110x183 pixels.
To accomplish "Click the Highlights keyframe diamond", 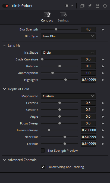I will click(x=103, y=80).
